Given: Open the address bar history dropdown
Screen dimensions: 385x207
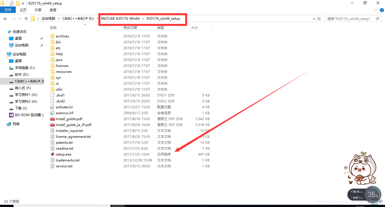Looking at the screenshot, I should [x=314, y=19].
